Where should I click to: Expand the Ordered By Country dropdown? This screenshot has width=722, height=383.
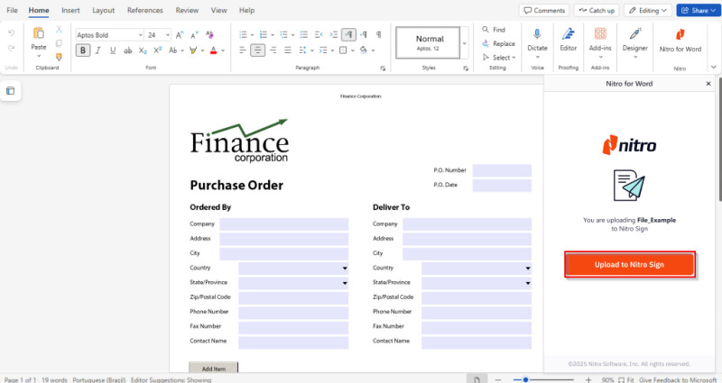[344, 268]
